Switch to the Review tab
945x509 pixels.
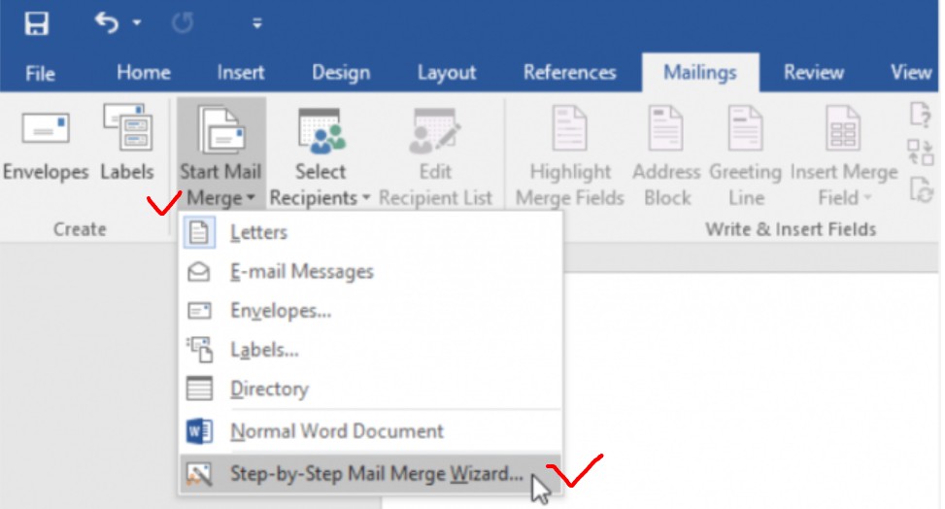tap(814, 73)
